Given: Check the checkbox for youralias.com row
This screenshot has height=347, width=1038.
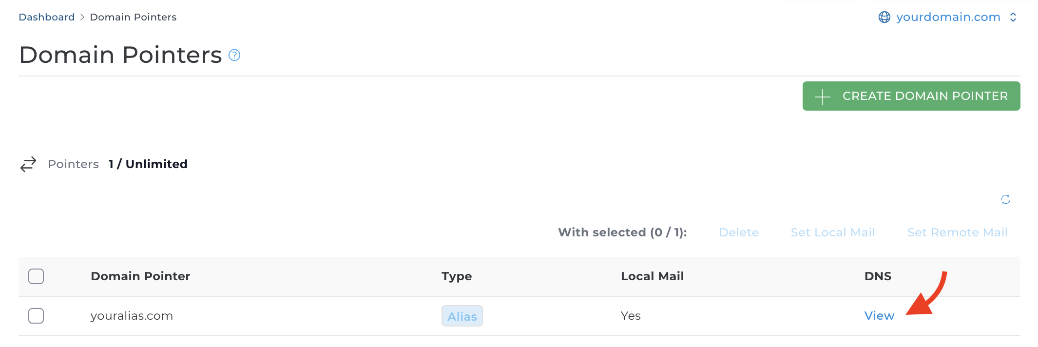Looking at the screenshot, I should pos(36,316).
